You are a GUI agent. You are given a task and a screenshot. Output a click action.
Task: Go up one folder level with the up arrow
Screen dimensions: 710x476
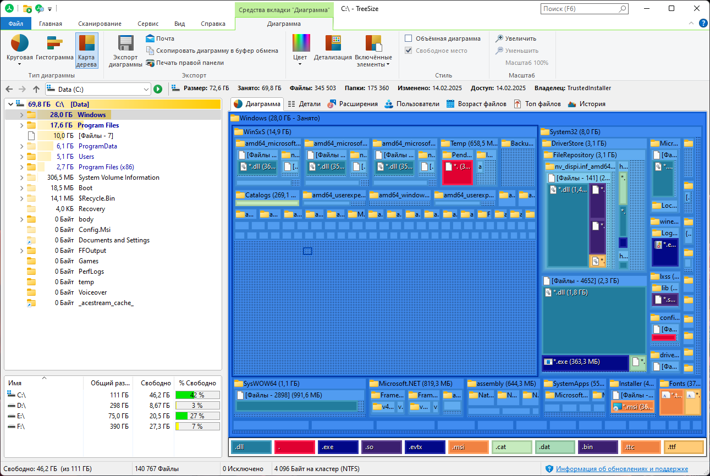point(36,89)
